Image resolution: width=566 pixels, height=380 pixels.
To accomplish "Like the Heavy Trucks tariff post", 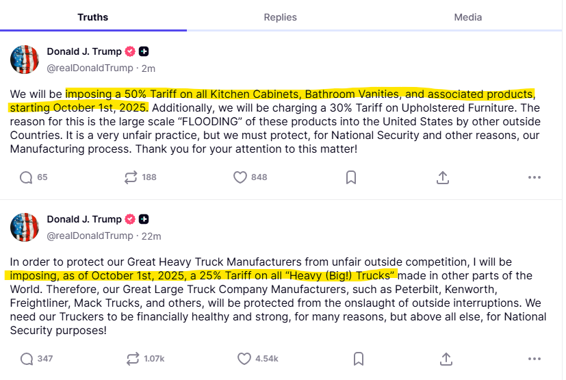I will [x=244, y=359].
